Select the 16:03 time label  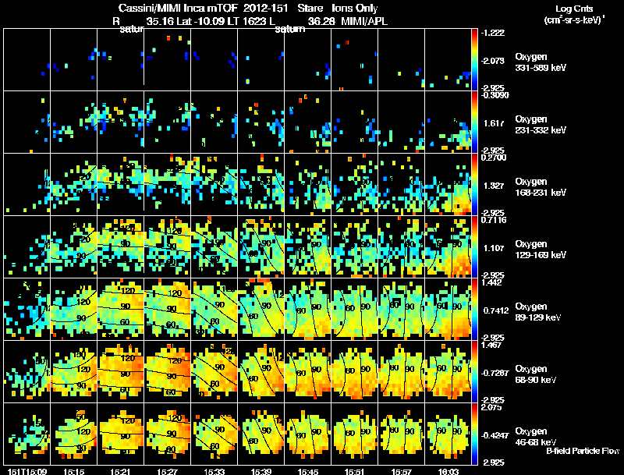(x=448, y=471)
